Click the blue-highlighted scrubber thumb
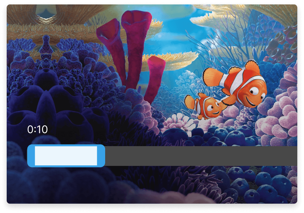Image resolution: width=304 pixels, height=213 pixels. (x=66, y=156)
